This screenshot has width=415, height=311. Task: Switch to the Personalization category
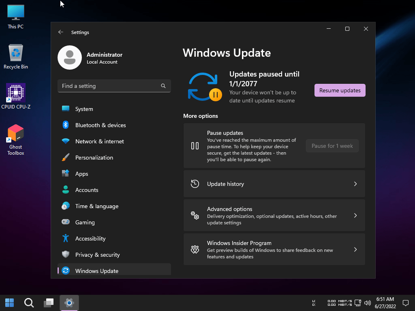click(x=94, y=158)
